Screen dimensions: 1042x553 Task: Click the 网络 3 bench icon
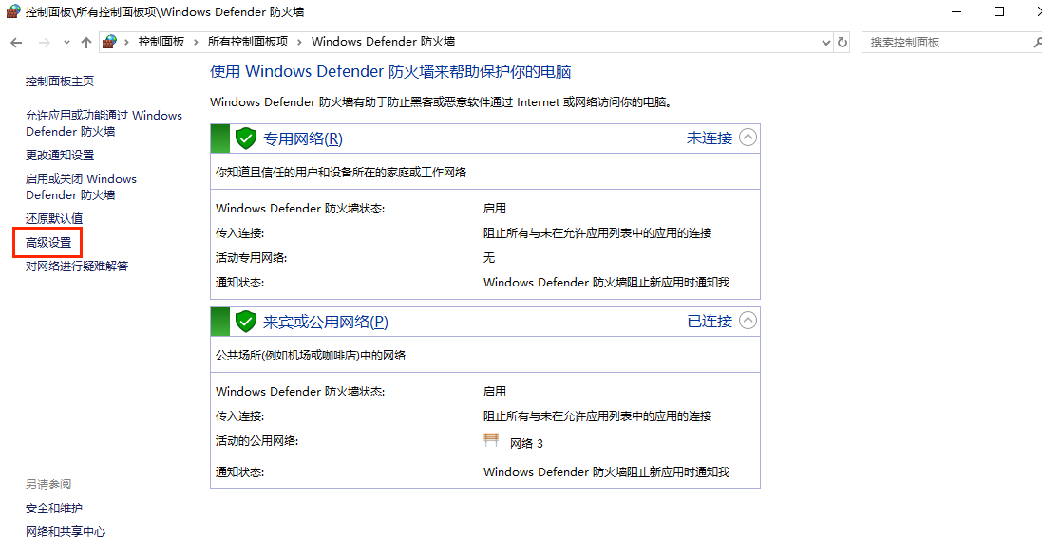tap(491, 441)
